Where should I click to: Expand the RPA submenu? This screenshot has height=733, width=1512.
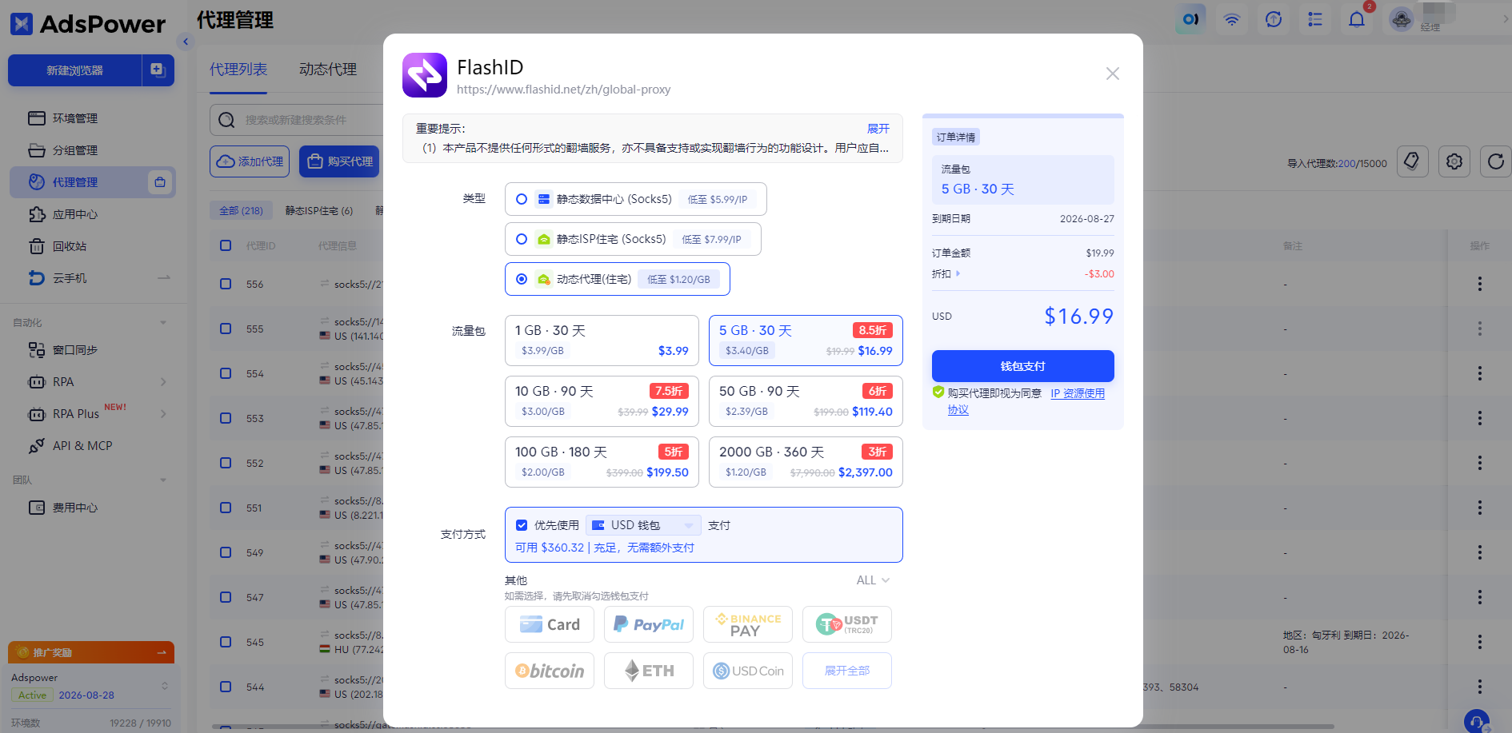163,382
